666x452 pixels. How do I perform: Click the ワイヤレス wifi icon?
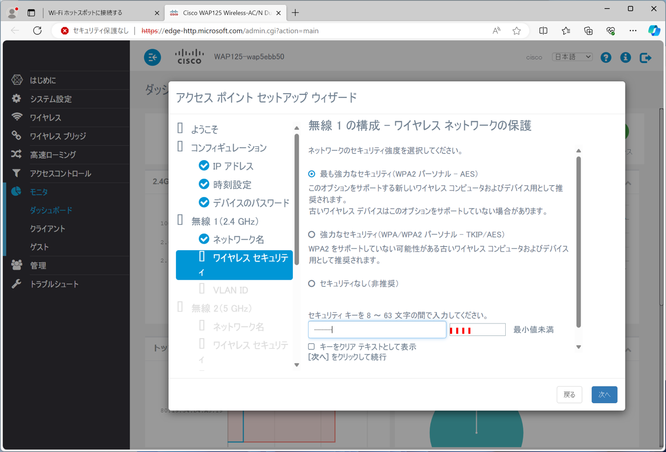[x=17, y=117]
